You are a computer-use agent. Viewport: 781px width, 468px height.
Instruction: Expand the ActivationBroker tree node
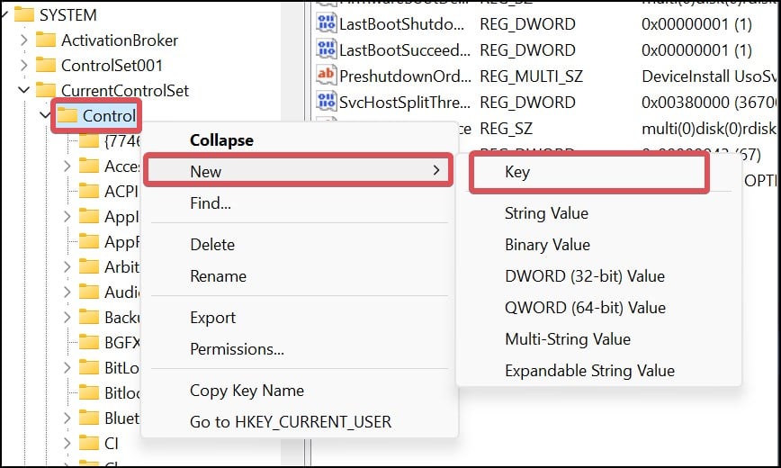click(x=23, y=40)
